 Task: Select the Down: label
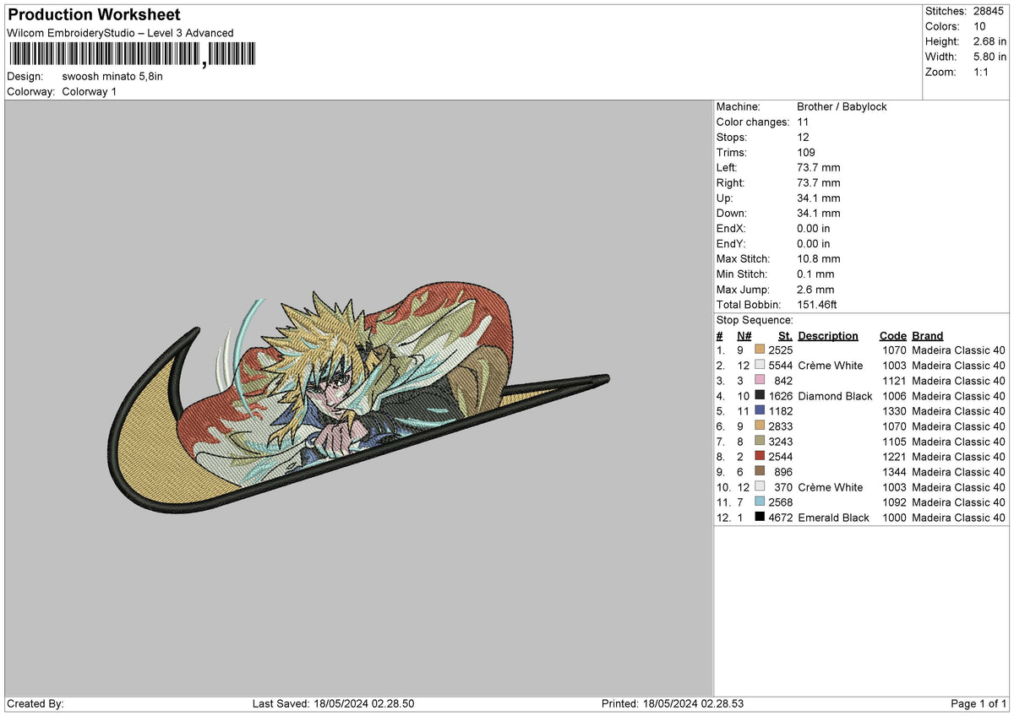tap(731, 214)
